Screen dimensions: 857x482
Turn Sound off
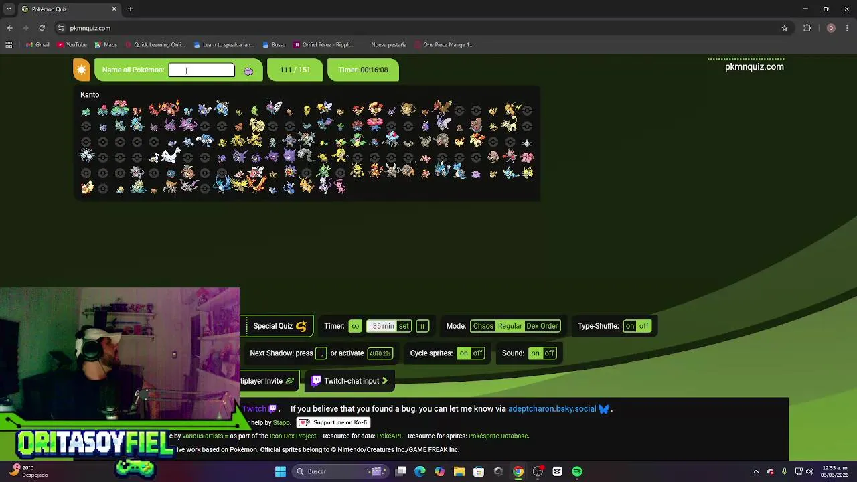coord(549,353)
